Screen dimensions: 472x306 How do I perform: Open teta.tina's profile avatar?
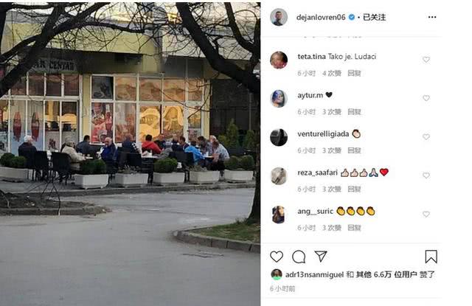coord(279,60)
